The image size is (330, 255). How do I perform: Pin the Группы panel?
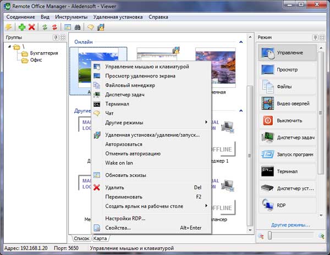56,37
